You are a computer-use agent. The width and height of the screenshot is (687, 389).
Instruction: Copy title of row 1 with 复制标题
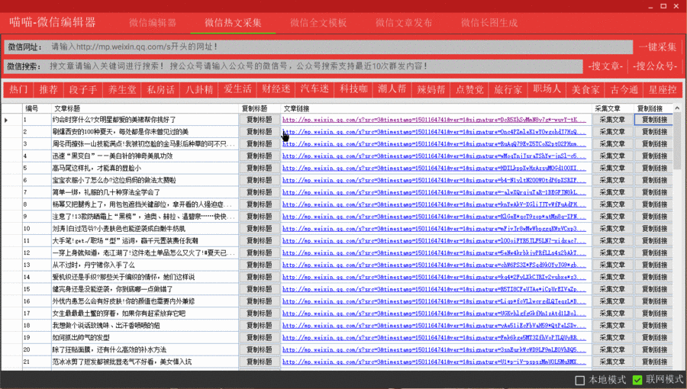click(x=260, y=120)
